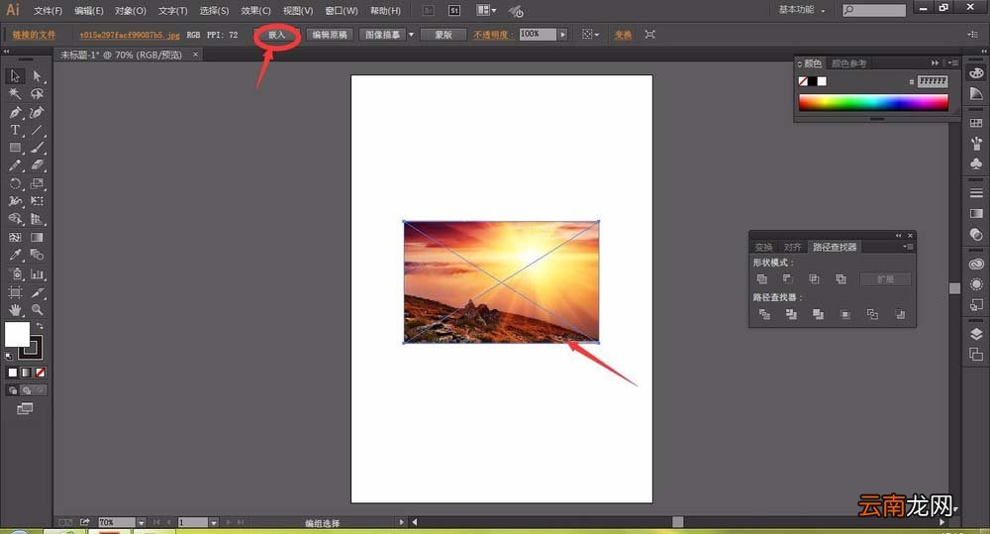Select the Blend tool
Image resolution: width=990 pixels, height=534 pixels.
(38, 256)
